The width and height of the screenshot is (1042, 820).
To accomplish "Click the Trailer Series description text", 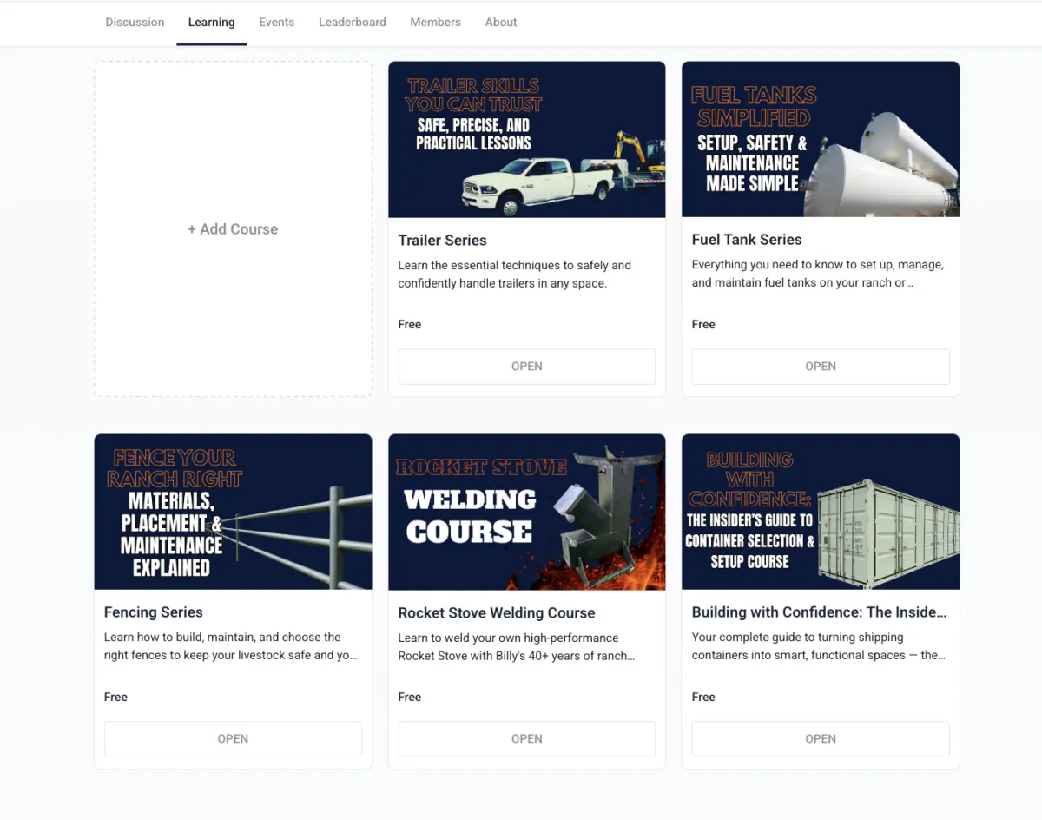I will (515, 274).
